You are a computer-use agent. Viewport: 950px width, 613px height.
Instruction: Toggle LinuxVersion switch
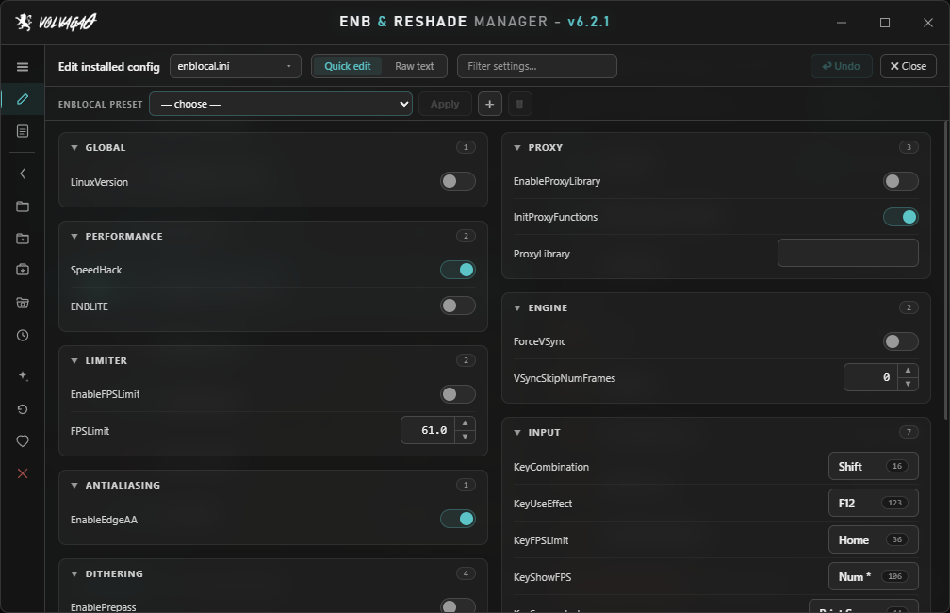pos(457,181)
